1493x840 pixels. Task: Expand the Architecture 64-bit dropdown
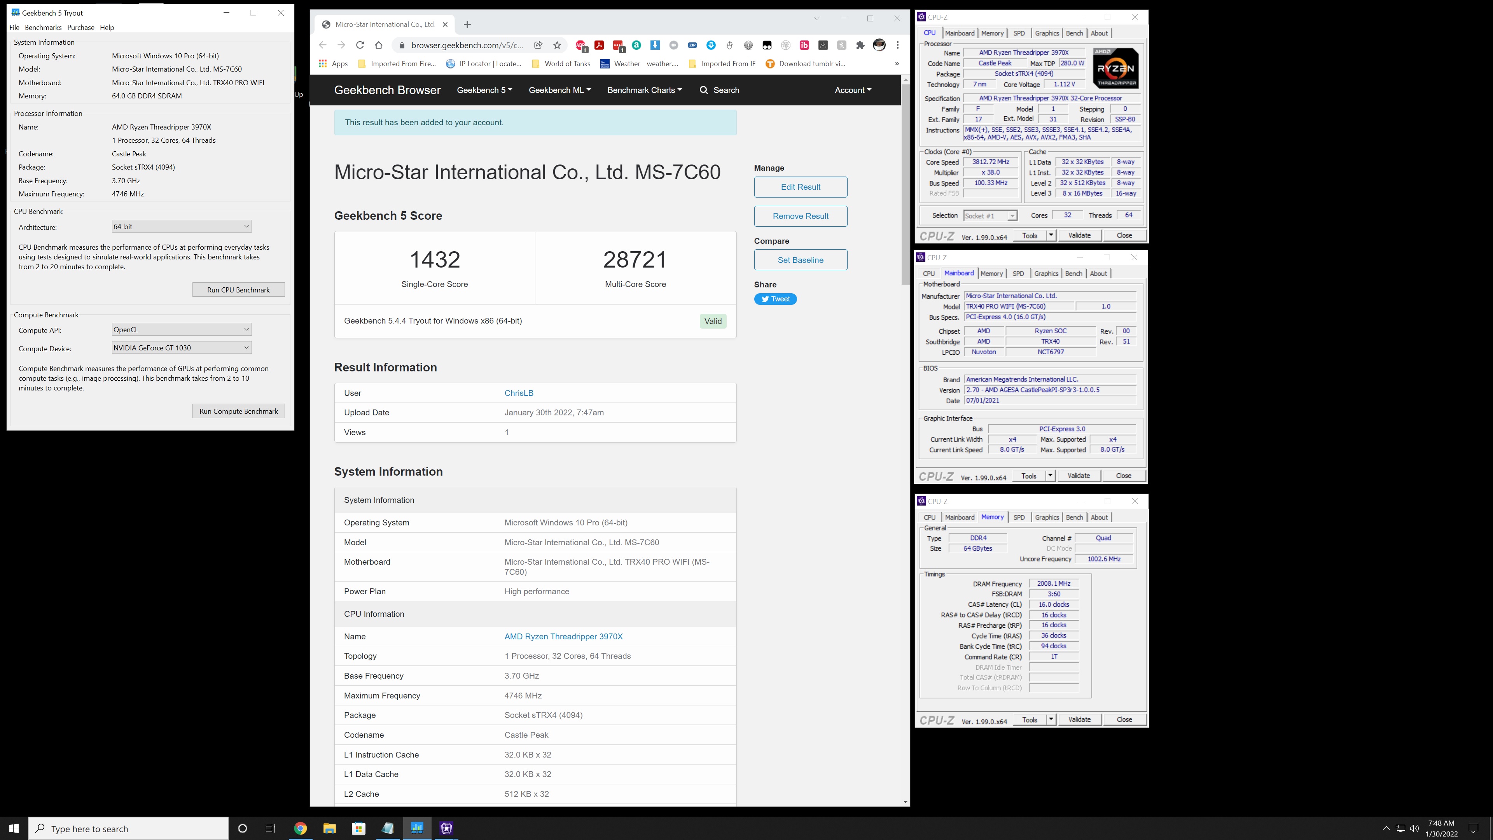[182, 227]
